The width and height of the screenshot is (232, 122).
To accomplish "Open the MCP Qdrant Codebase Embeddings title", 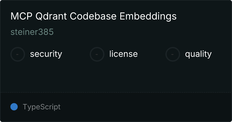I will [93, 16].
